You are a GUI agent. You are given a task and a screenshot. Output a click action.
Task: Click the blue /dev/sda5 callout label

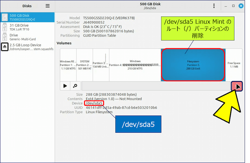pyautogui.click(x=138, y=124)
